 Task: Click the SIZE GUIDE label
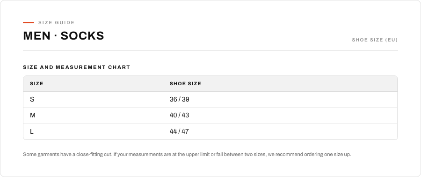point(57,23)
